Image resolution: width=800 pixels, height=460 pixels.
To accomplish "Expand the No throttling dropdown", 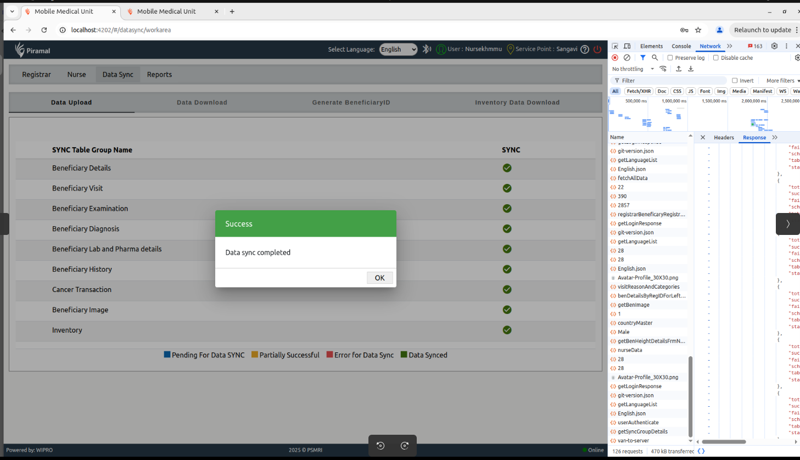I will point(633,69).
